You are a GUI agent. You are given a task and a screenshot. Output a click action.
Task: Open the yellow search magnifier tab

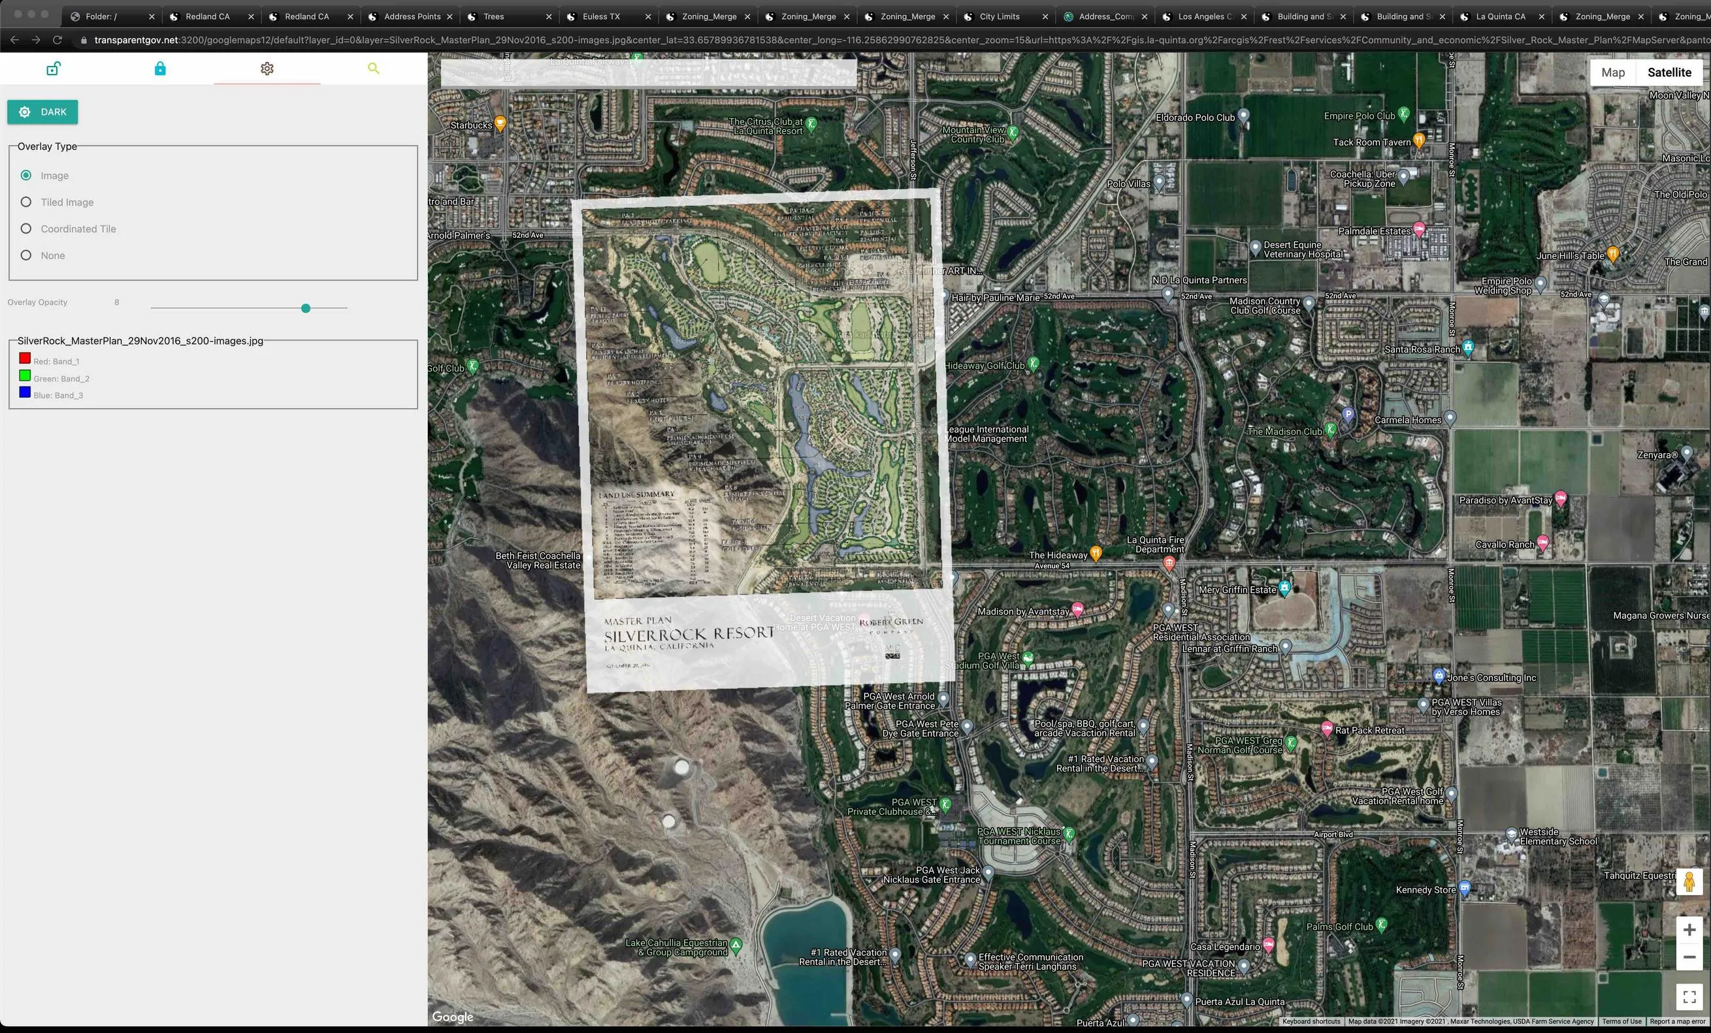point(374,69)
